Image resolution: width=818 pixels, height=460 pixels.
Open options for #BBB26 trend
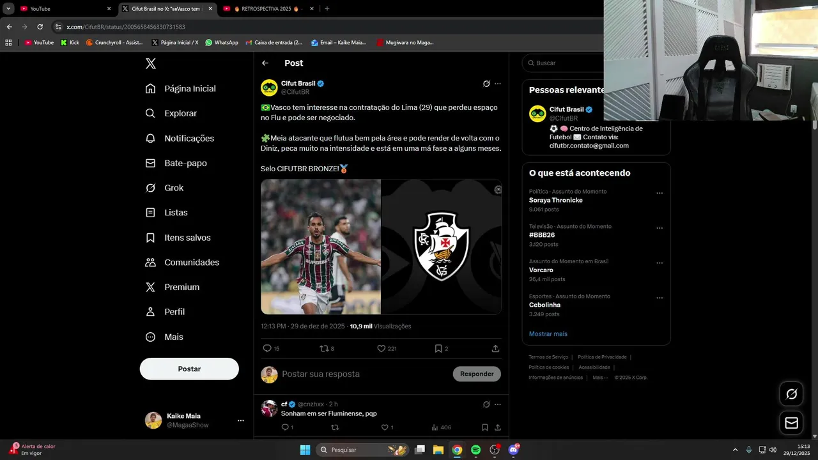(660, 228)
